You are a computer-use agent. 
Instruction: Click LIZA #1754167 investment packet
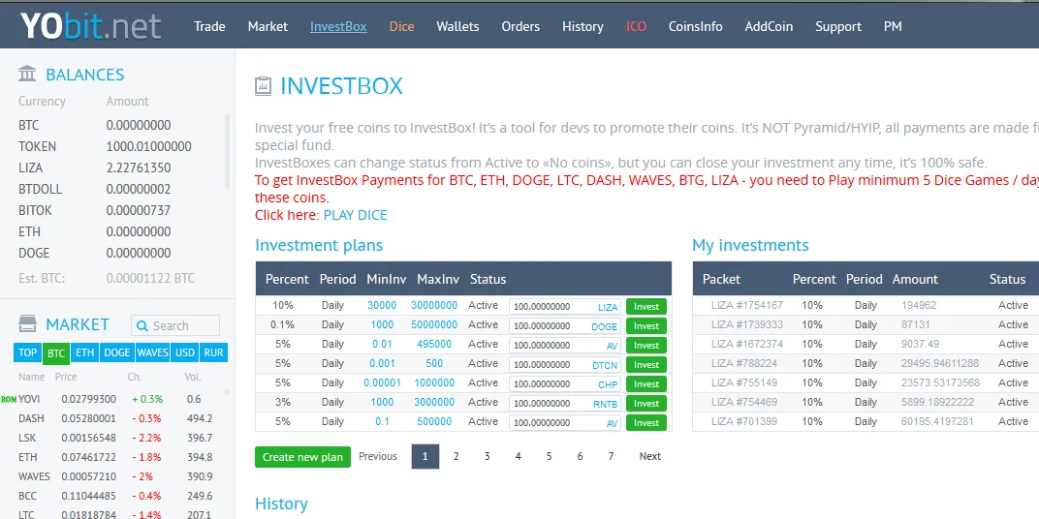point(746,305)
